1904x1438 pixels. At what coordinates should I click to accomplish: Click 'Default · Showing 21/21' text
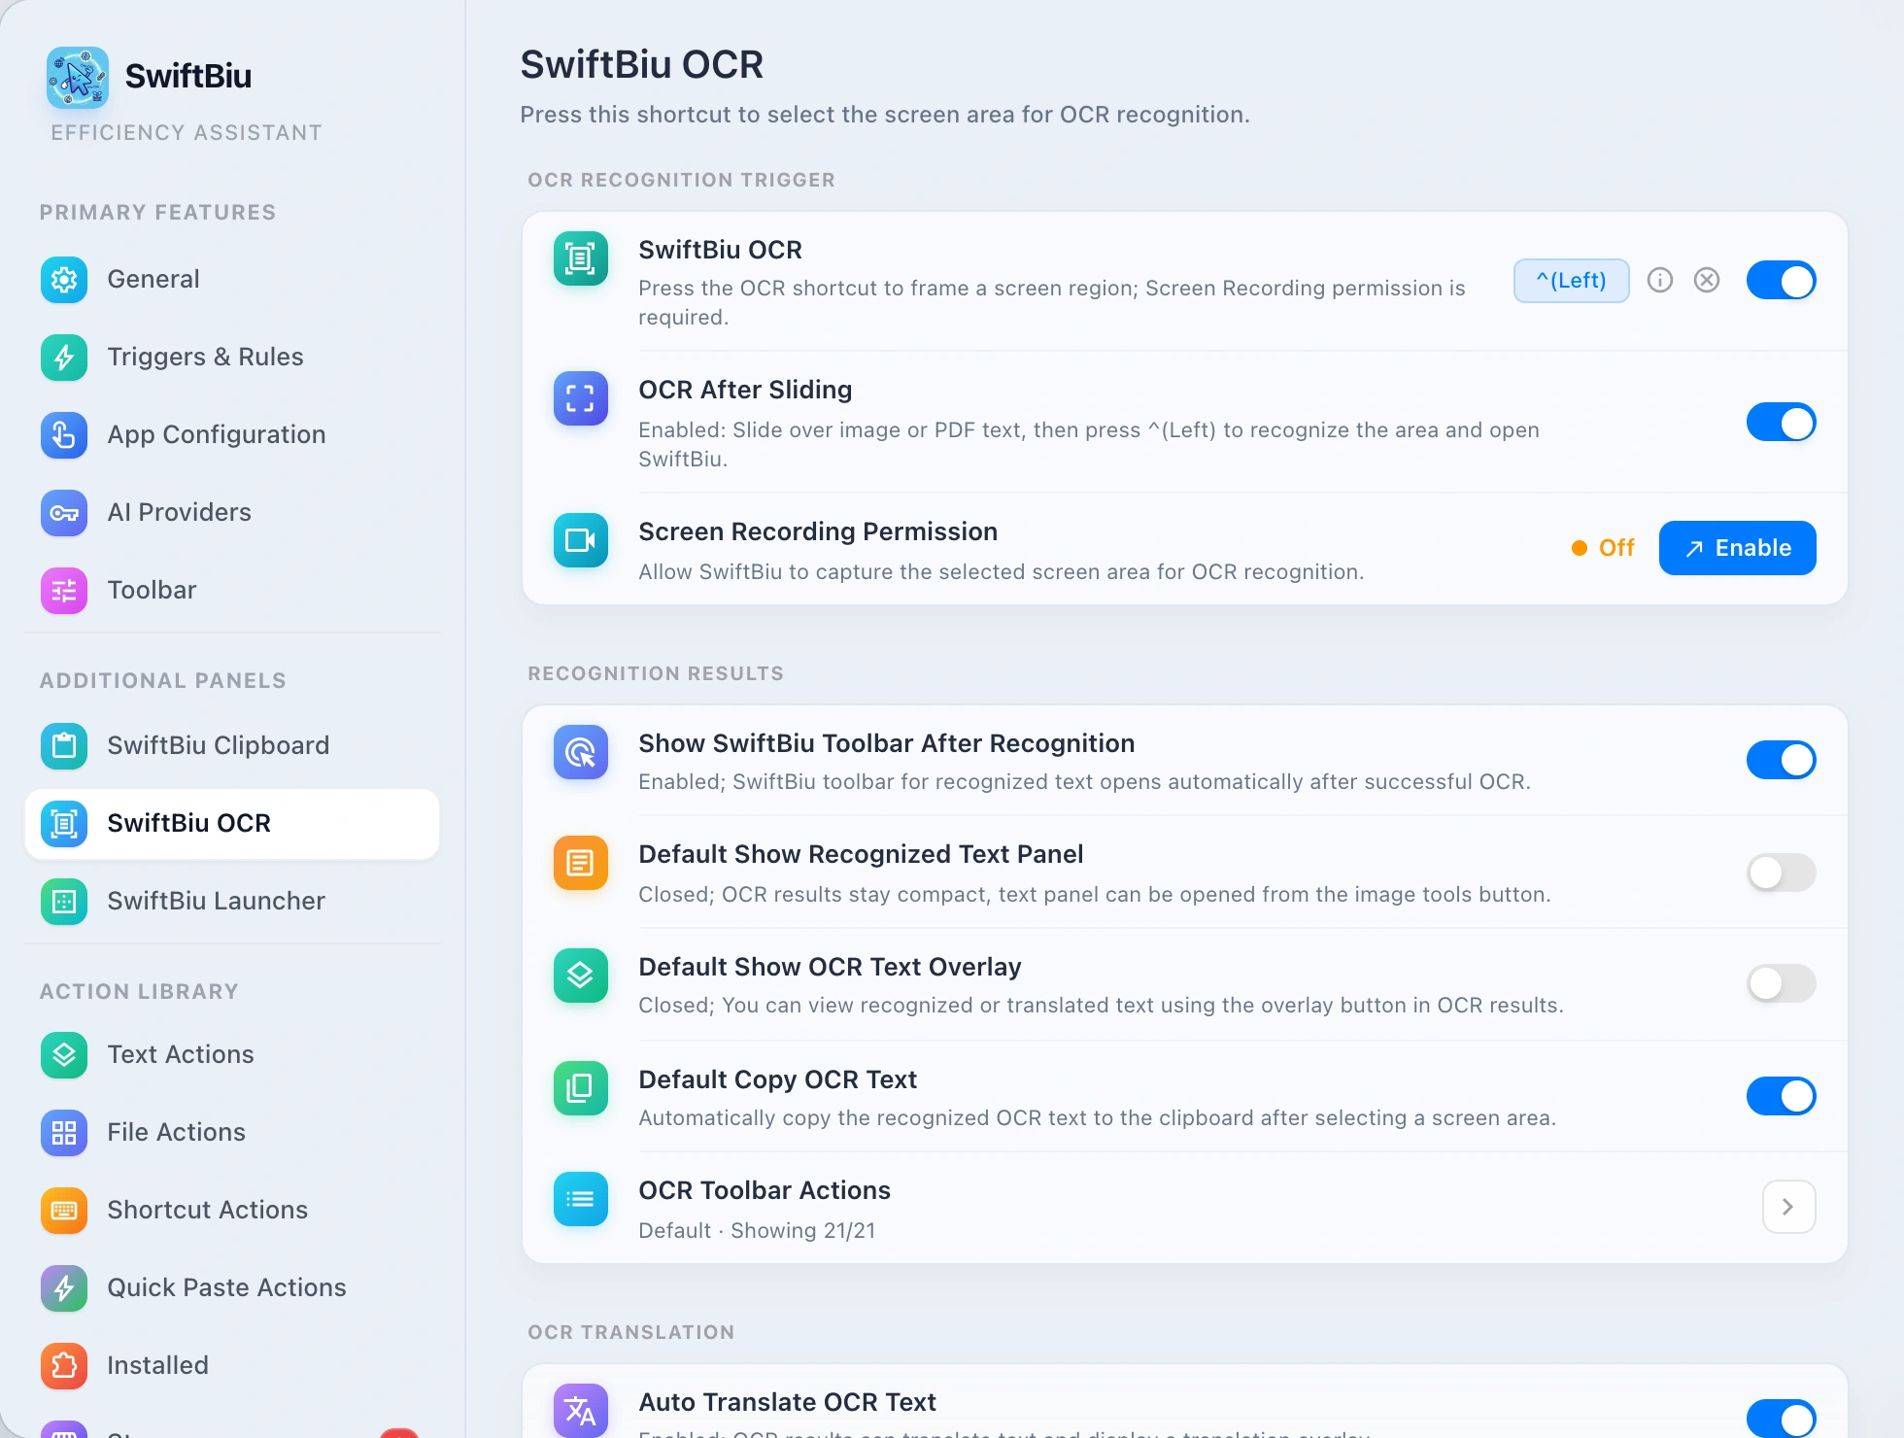click(757, 1231)
